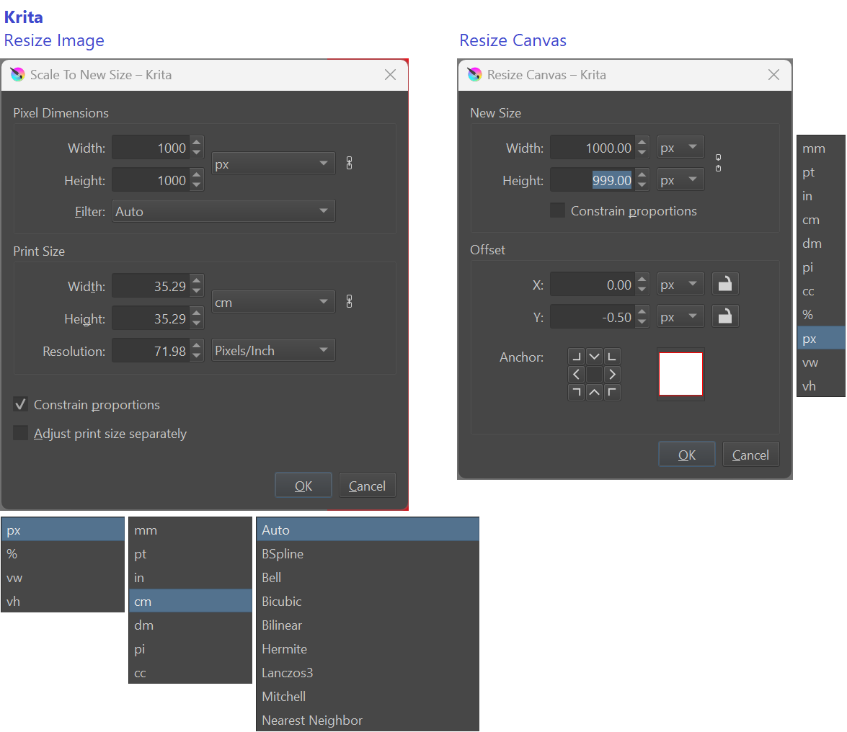
Task: Set anchor to middle-right arrow
Action: tap(612, 374)
